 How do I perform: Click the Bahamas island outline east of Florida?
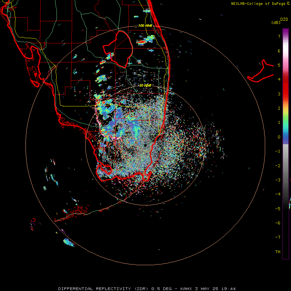[x=260, y=71]
